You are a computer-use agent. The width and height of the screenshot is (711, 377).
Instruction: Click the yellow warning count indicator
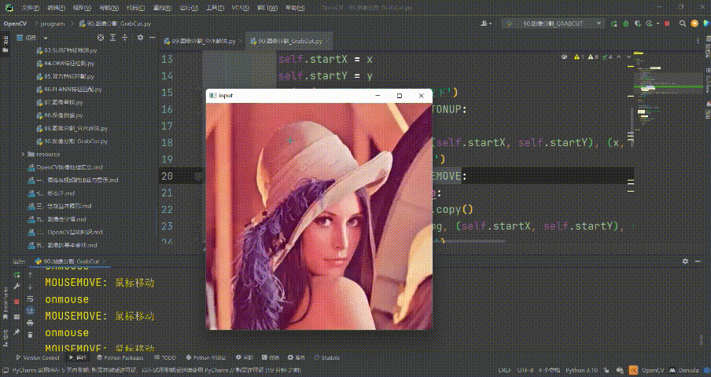579,57
